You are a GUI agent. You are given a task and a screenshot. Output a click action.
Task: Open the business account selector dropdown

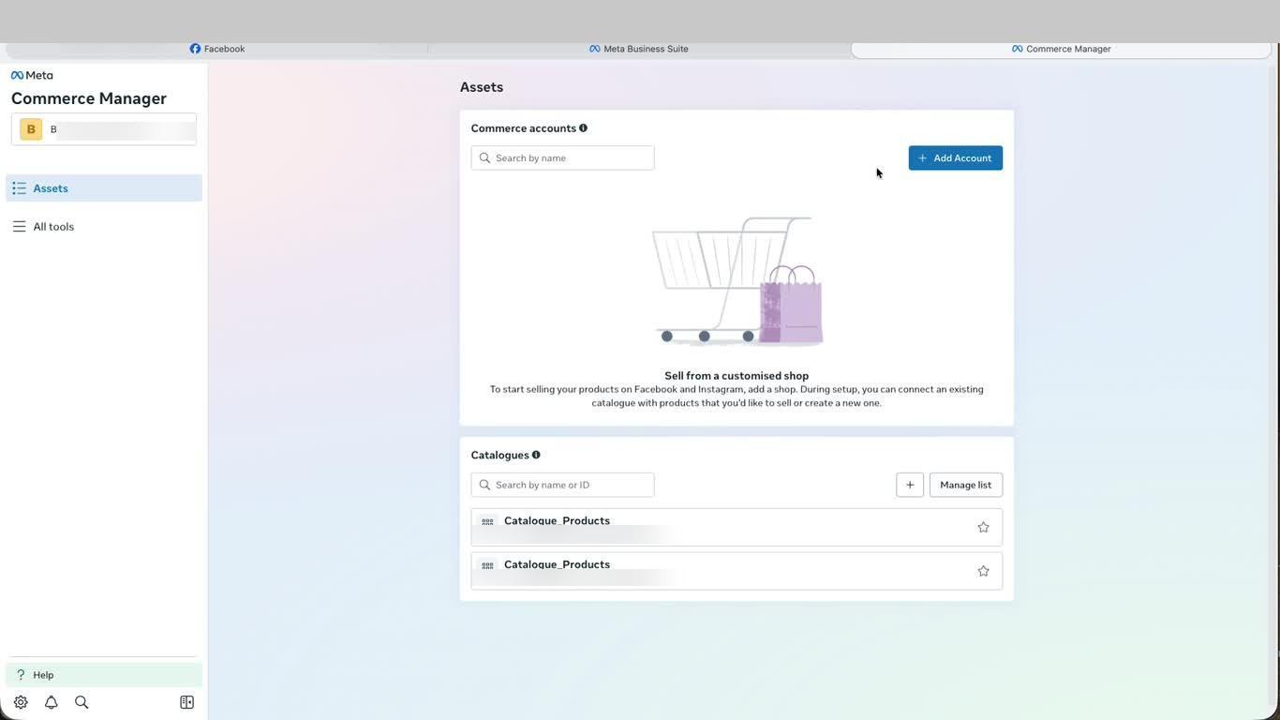coord(104,129)
